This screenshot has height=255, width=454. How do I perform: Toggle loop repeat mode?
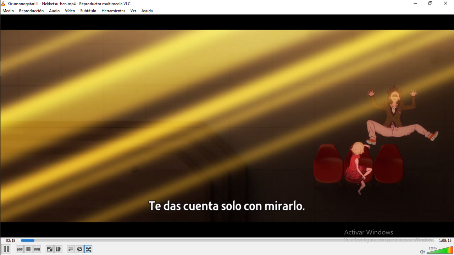pos(79,249)
